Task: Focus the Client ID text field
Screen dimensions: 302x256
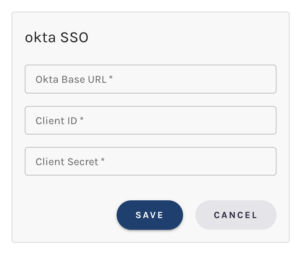Action: (151, 120)
